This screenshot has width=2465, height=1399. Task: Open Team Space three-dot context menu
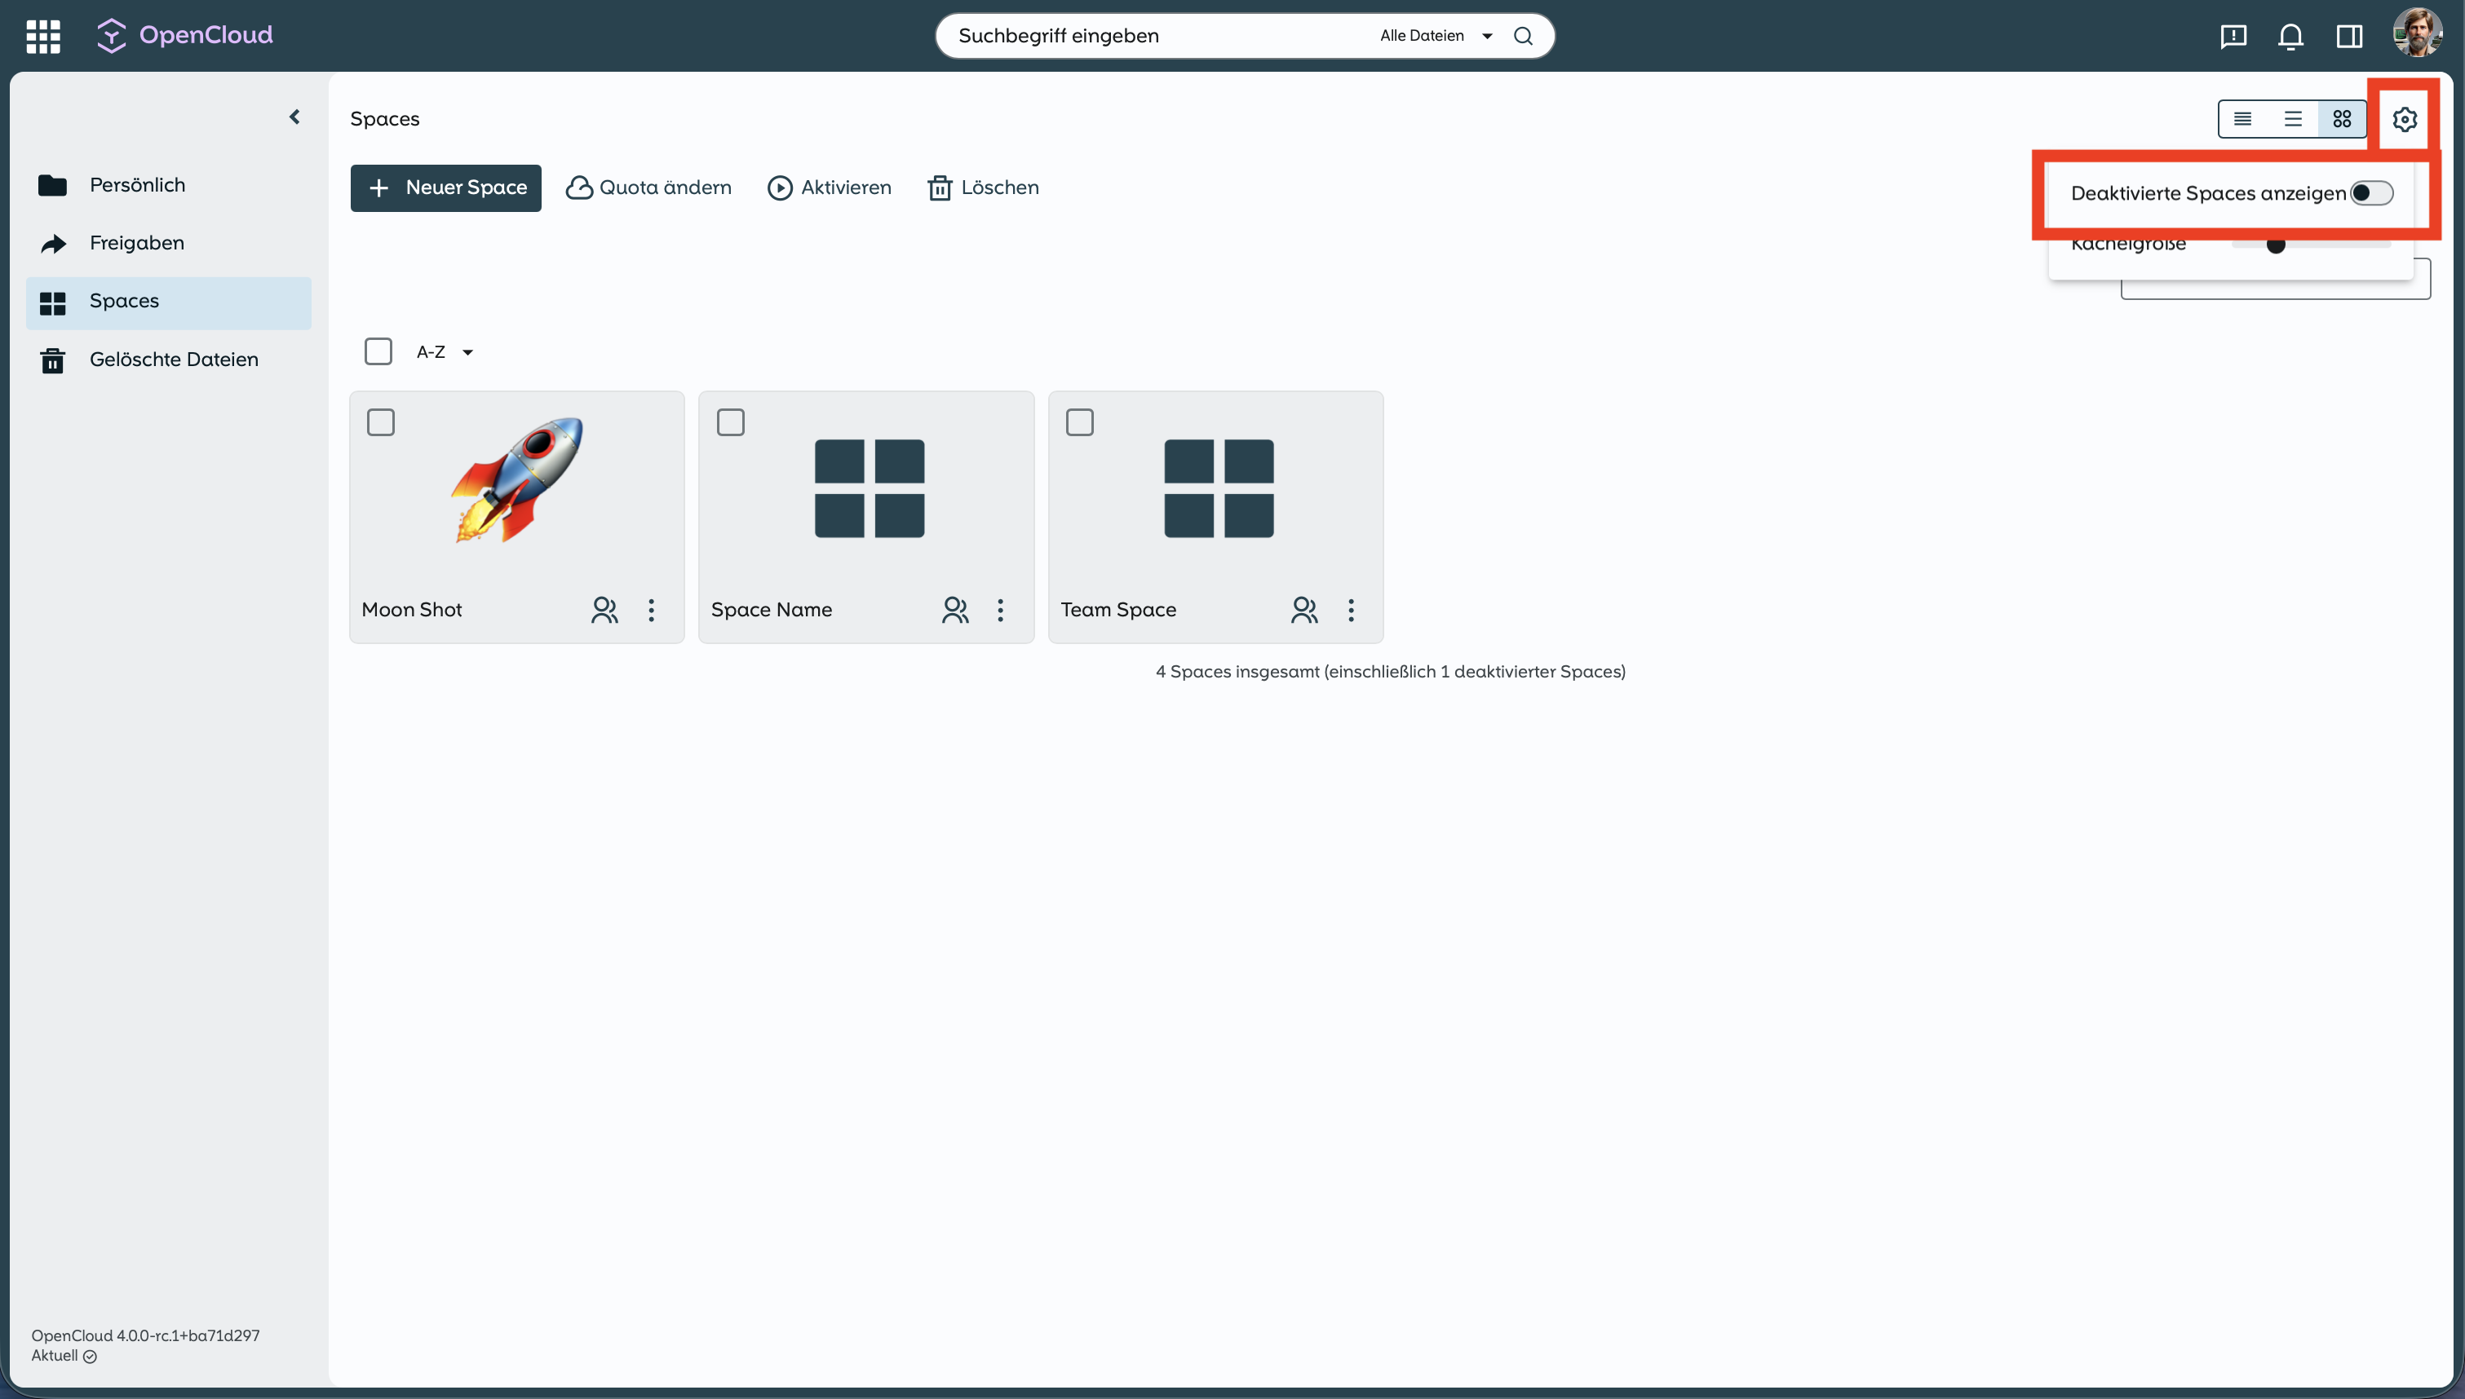pyautogui.click(x=1350, y=610)
